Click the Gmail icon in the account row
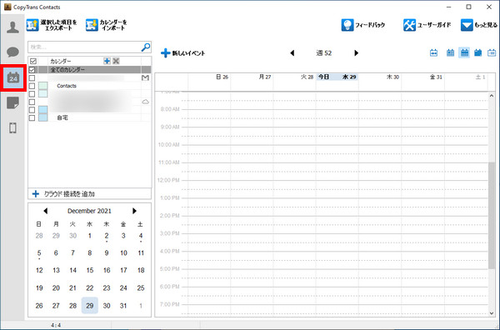This screenshot has width=500, height=330. [x=145, y=77]
